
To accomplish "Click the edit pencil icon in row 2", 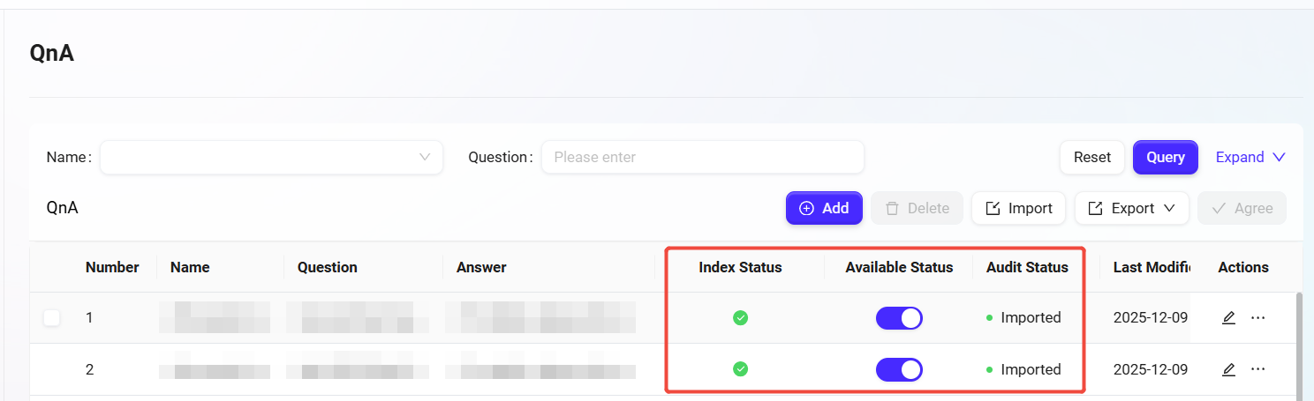I will pyautogui.click(x=1228, y=370).
